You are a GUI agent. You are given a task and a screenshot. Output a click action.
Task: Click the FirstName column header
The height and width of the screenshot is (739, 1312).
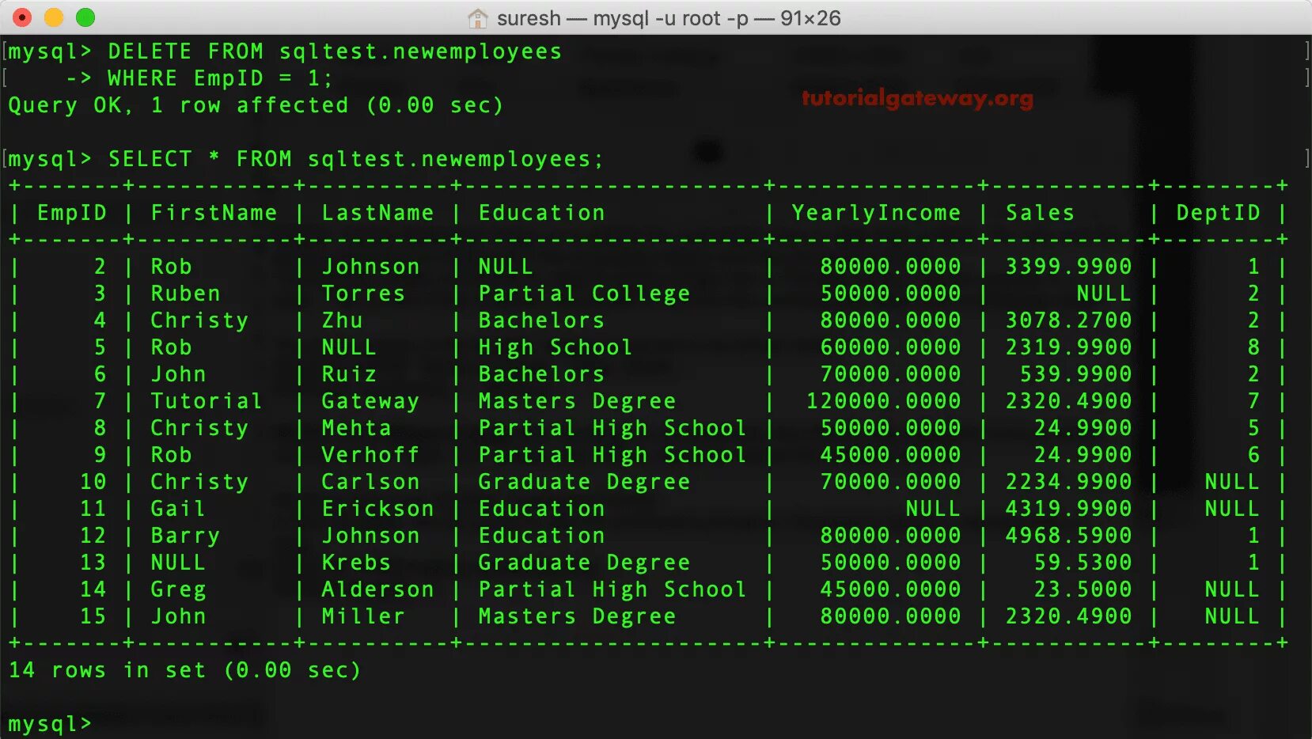pyautogui.click(x=214, y=213)
